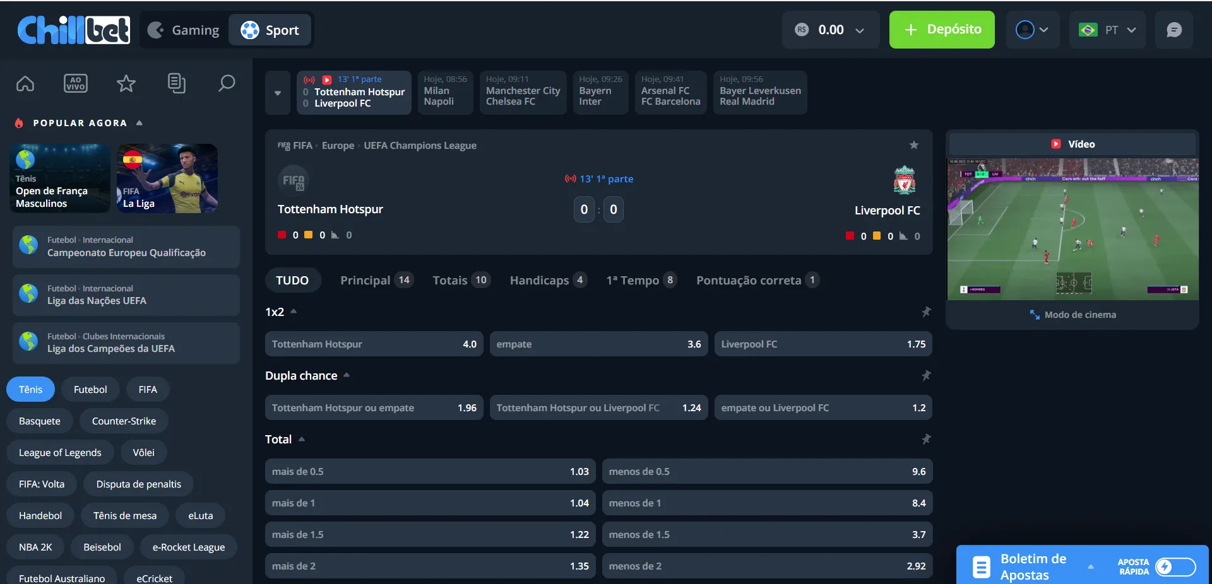Open the favorites star in sidebar
This screenshot has height=584, width=1212.
click(126, 83)
